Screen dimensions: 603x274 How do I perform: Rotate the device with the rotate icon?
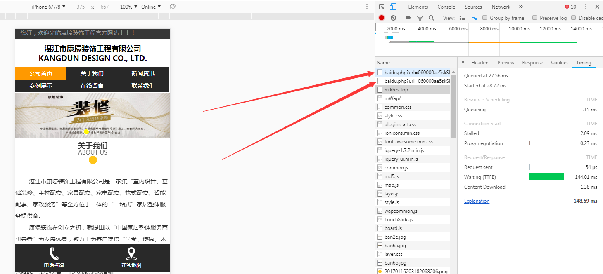click(x=173, y=7)
